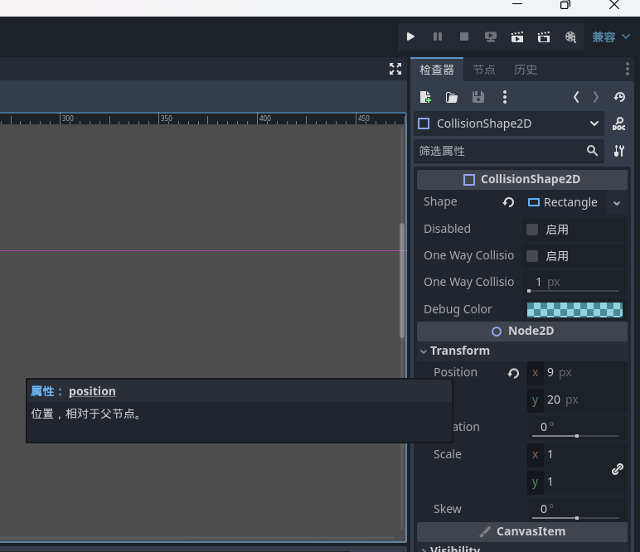Load an existing resource from disk
The width and height of the screenshot is (640, 552).
tap(452, 97)
